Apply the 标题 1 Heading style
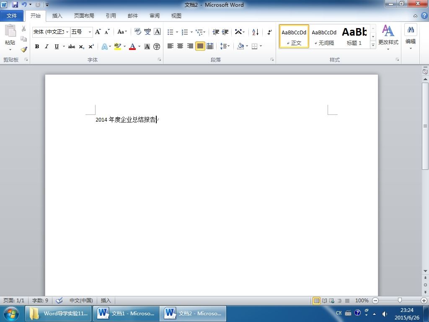429x322 pixels. tap(354, 36)
